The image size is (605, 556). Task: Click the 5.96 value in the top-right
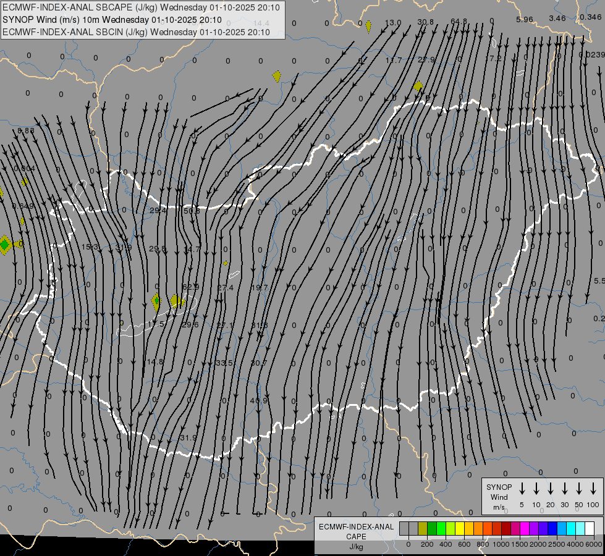click(525, 19)
